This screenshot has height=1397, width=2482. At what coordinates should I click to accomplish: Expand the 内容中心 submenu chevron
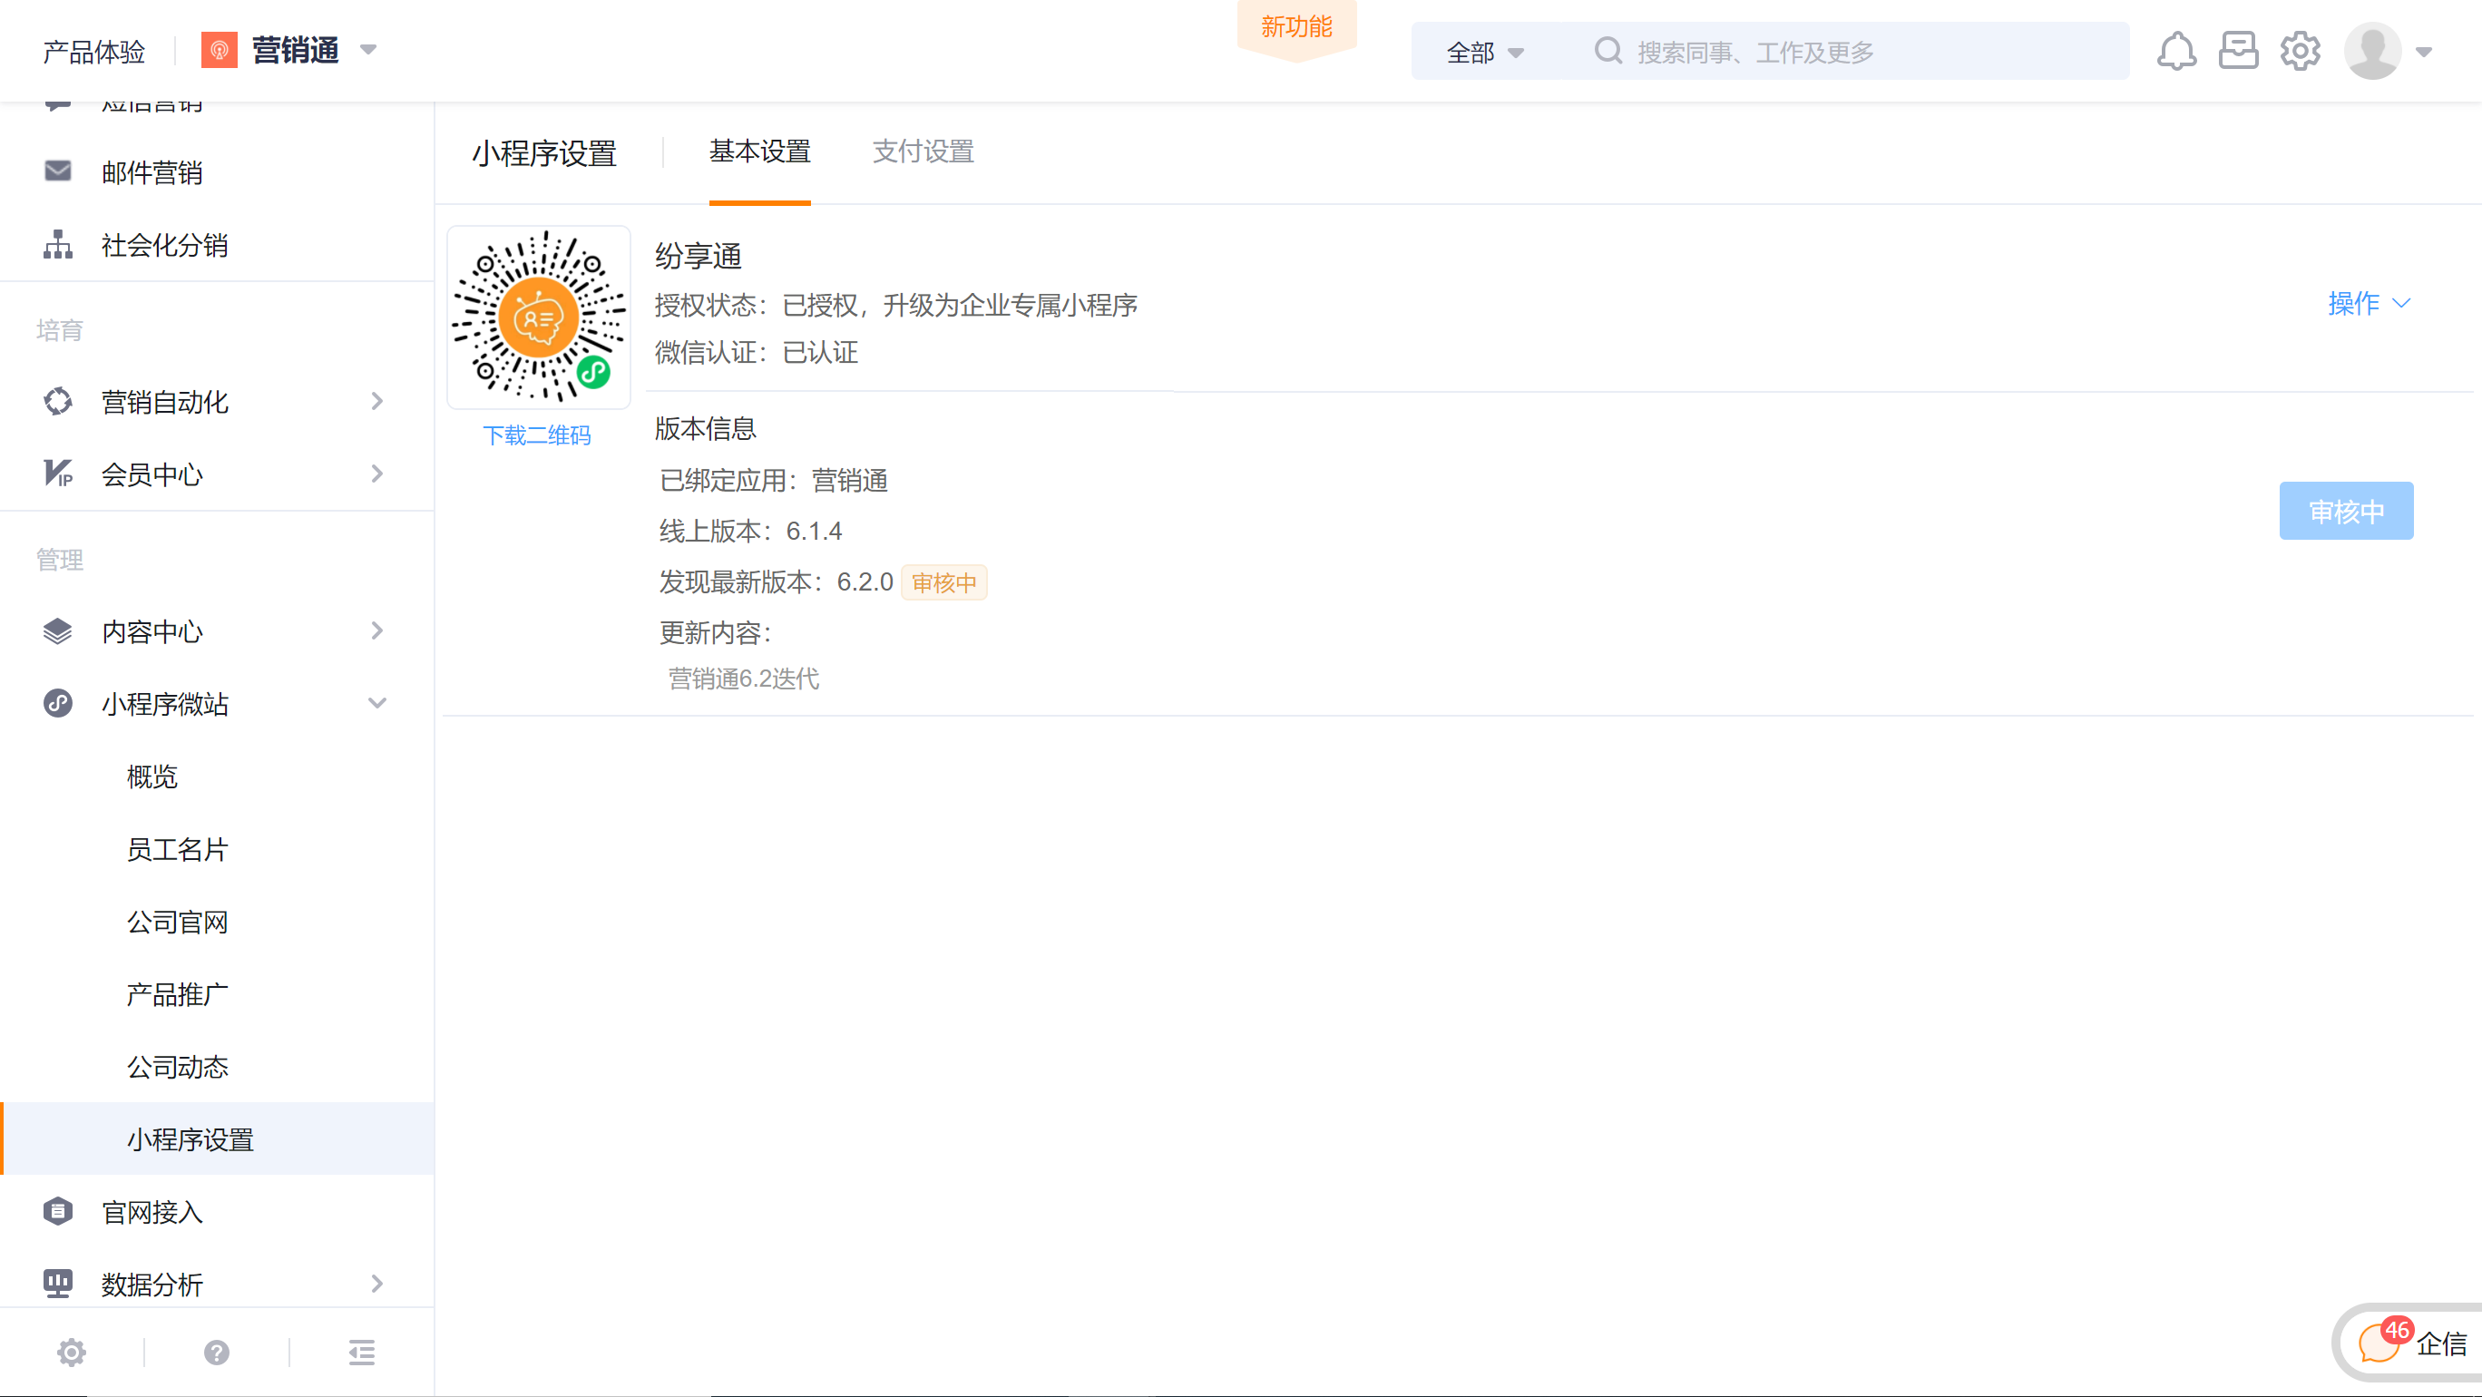376,631
